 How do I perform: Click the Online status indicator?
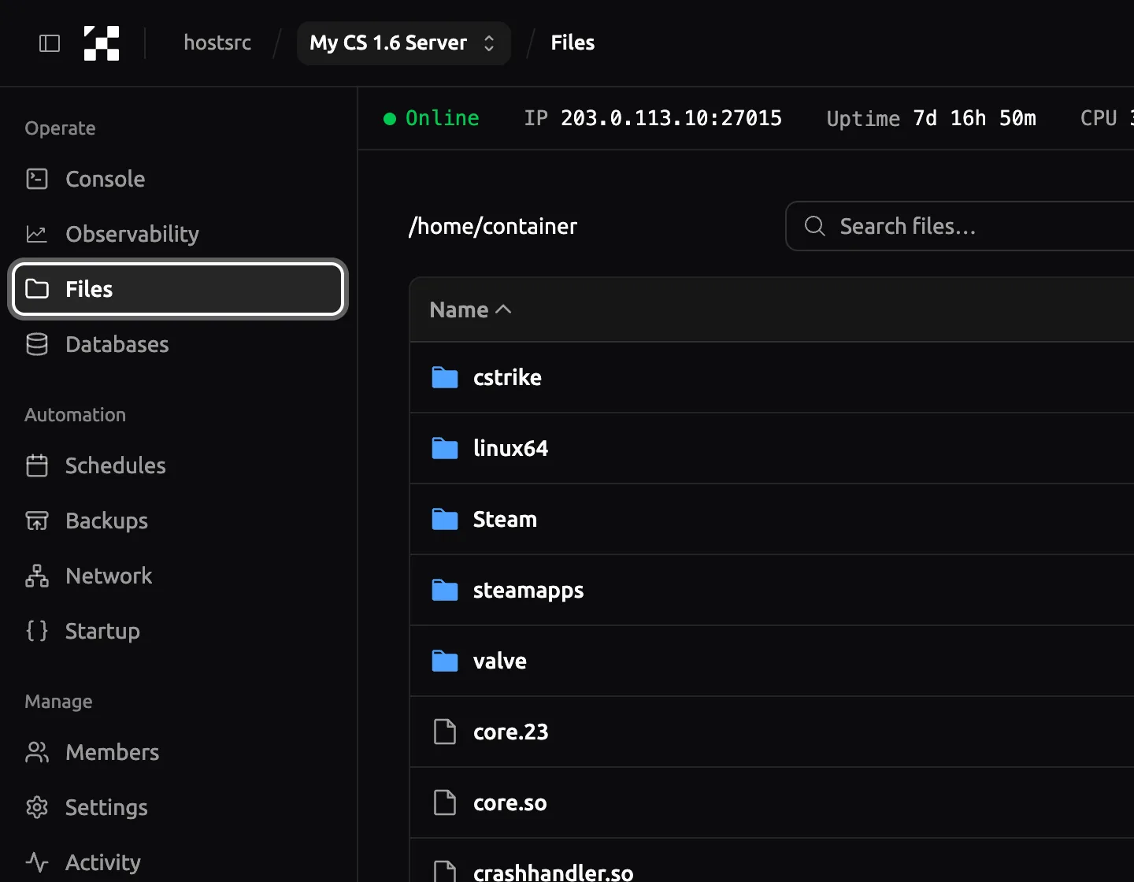(x=431, y=118)
